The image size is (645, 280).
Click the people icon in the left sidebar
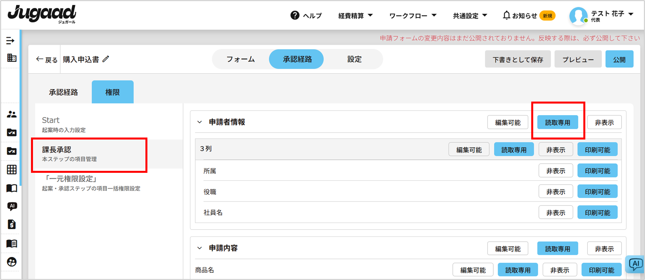(x=12, y=114)
